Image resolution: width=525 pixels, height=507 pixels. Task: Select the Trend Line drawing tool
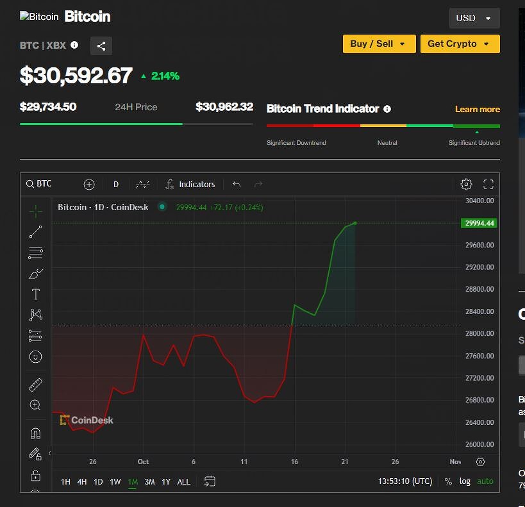(x=35, y=231)
